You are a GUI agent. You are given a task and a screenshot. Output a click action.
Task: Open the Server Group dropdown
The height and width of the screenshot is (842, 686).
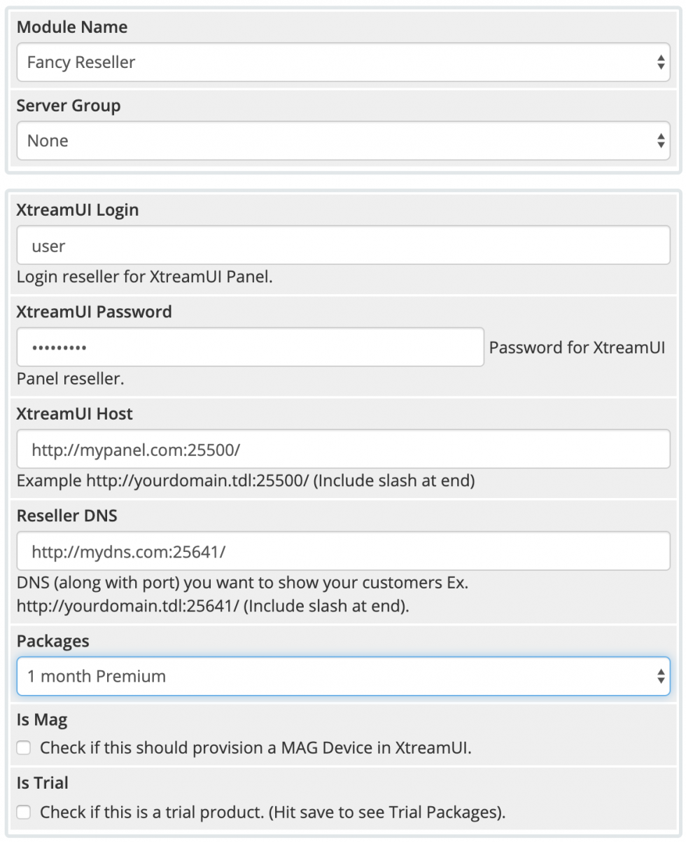click(343, 140)
